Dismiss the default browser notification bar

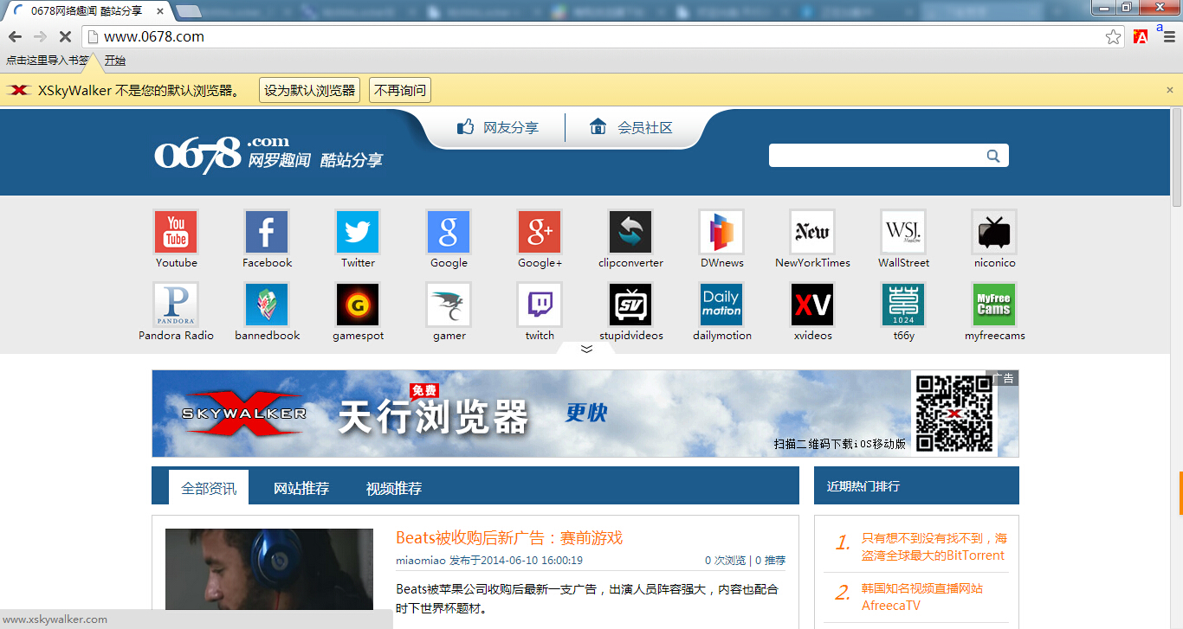click(x=1170, y=90)
